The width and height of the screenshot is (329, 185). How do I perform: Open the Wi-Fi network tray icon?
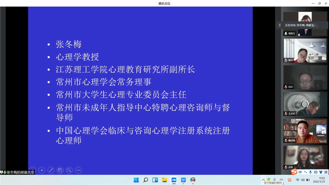point(298,180)
